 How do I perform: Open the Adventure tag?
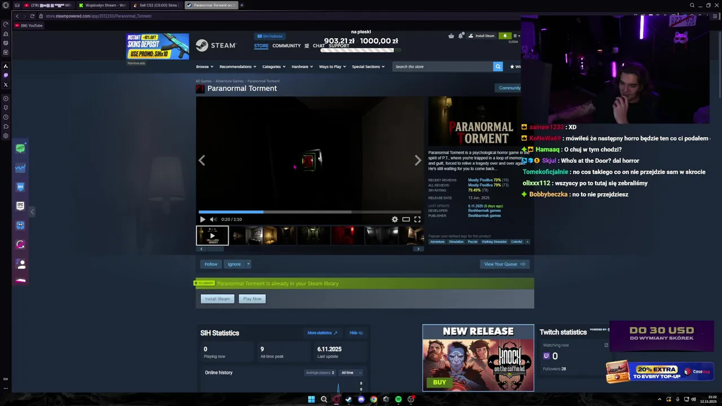point(437,242)
